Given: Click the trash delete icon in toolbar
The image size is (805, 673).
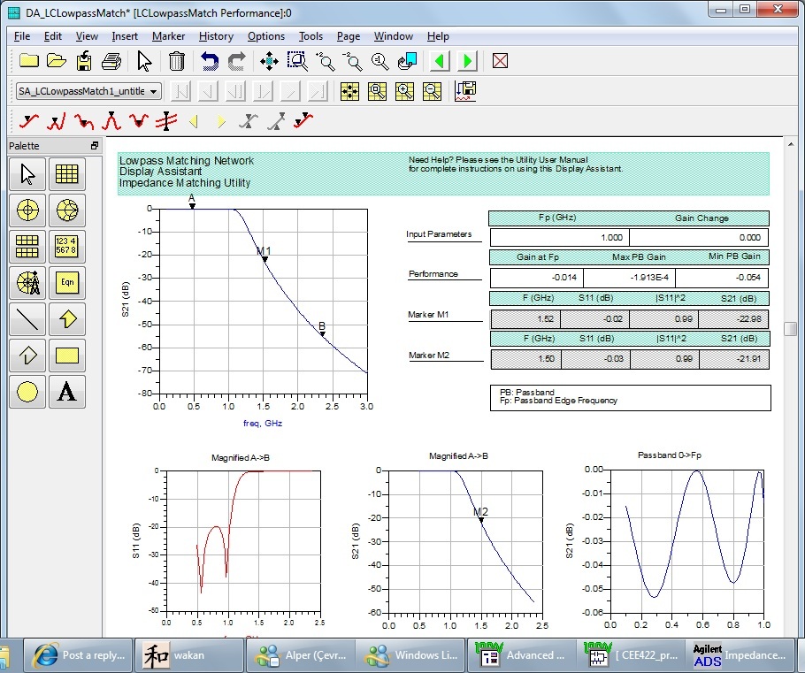Looking at the screenshot, I should point(177,61).
